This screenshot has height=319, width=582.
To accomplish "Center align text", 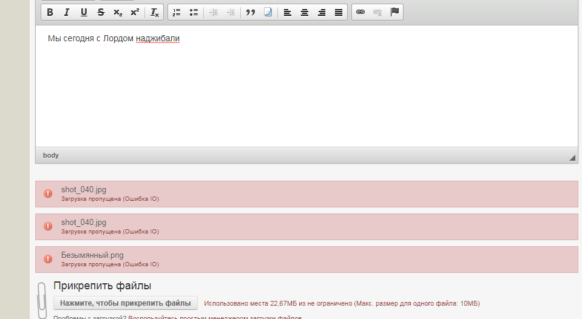I will point(305,12).
